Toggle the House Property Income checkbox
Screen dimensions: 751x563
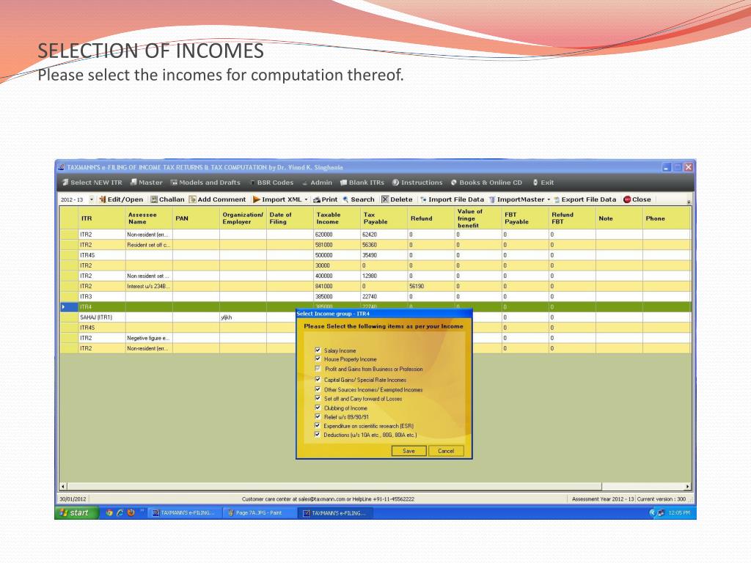(318, 358)
